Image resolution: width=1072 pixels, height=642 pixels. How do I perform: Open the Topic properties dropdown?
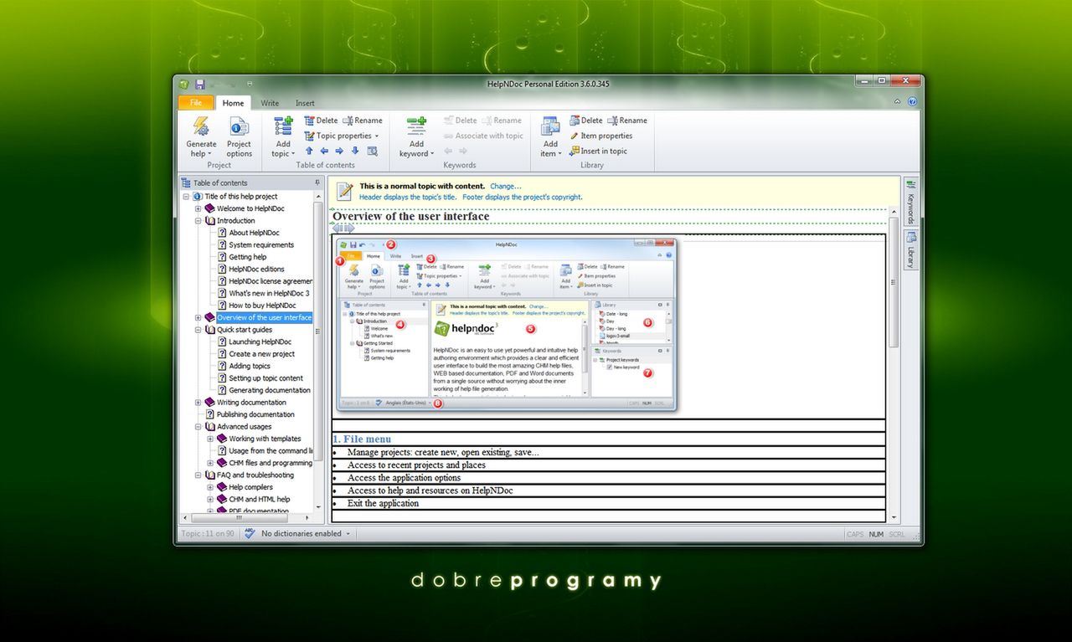pyautogui.click(x=341, y=136)
